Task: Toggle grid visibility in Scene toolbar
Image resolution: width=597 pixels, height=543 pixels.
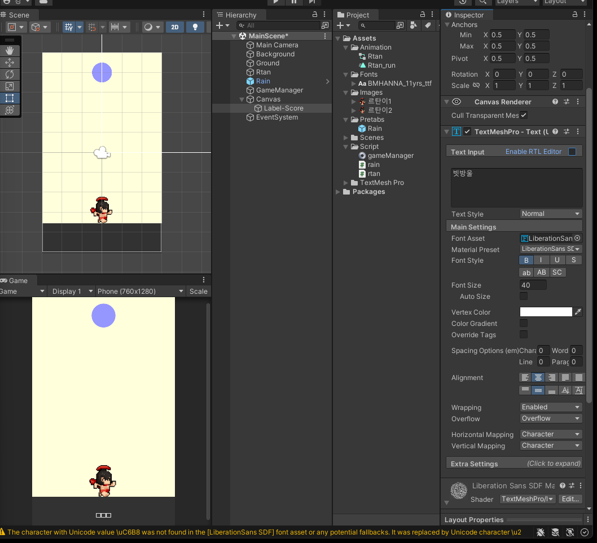Action: pyautogui.click(x=69, y=27)
